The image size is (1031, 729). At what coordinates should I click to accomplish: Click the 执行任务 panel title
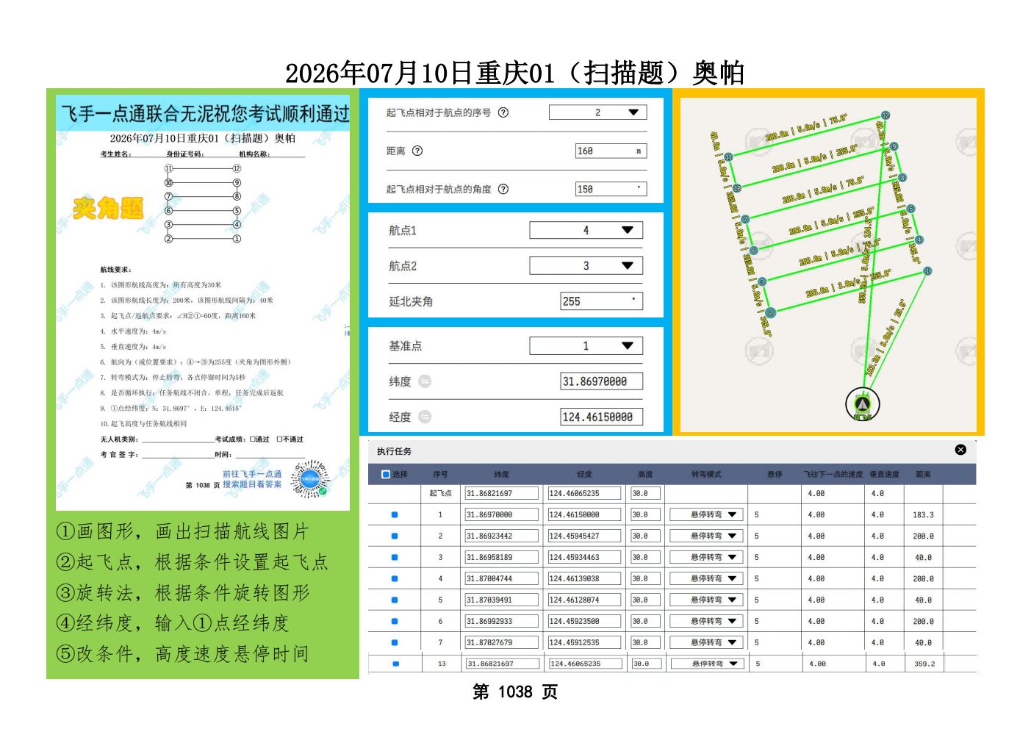point(395,451)
